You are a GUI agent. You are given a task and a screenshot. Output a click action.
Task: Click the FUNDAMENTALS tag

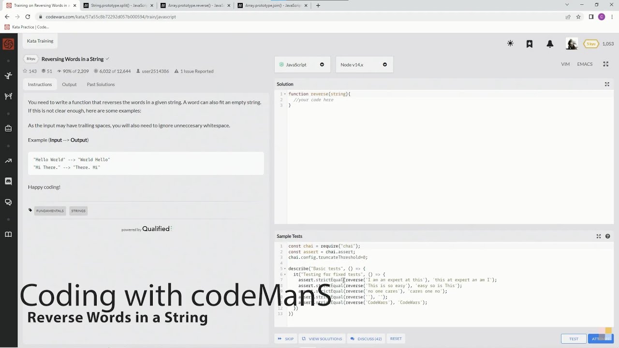tap(50, 211)
